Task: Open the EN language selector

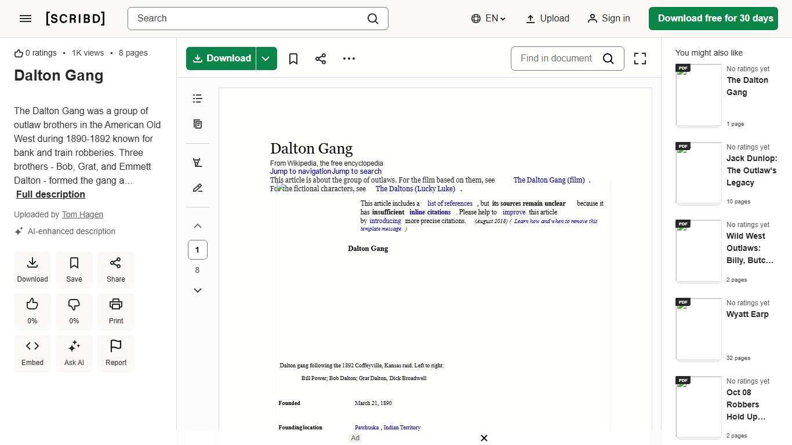Action: tap(488, 18)
